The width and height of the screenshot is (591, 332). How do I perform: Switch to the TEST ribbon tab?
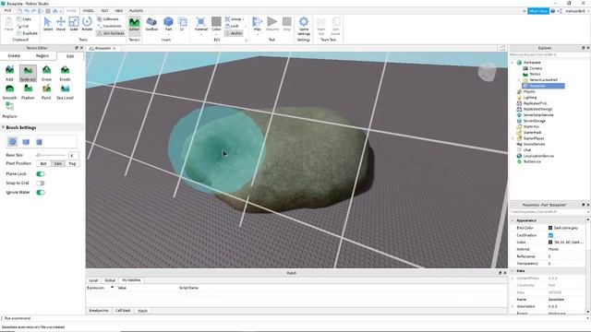tap(104, 11)
